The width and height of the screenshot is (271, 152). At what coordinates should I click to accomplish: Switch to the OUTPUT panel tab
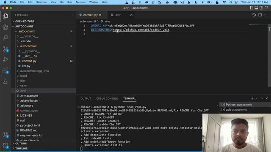point(86,98)
